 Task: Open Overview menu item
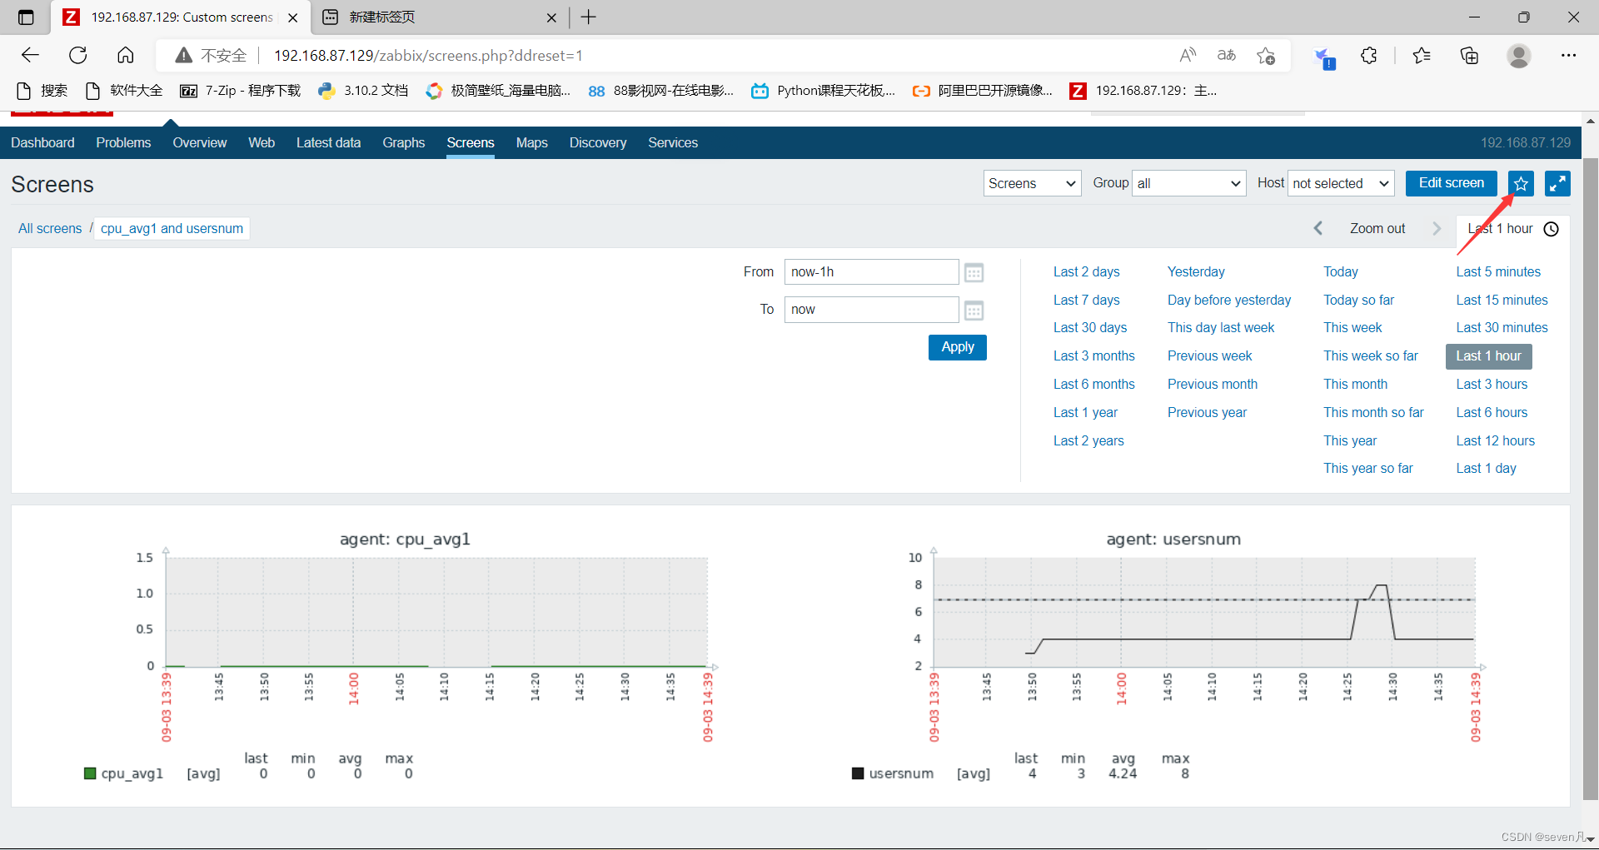tap(200, 142)
